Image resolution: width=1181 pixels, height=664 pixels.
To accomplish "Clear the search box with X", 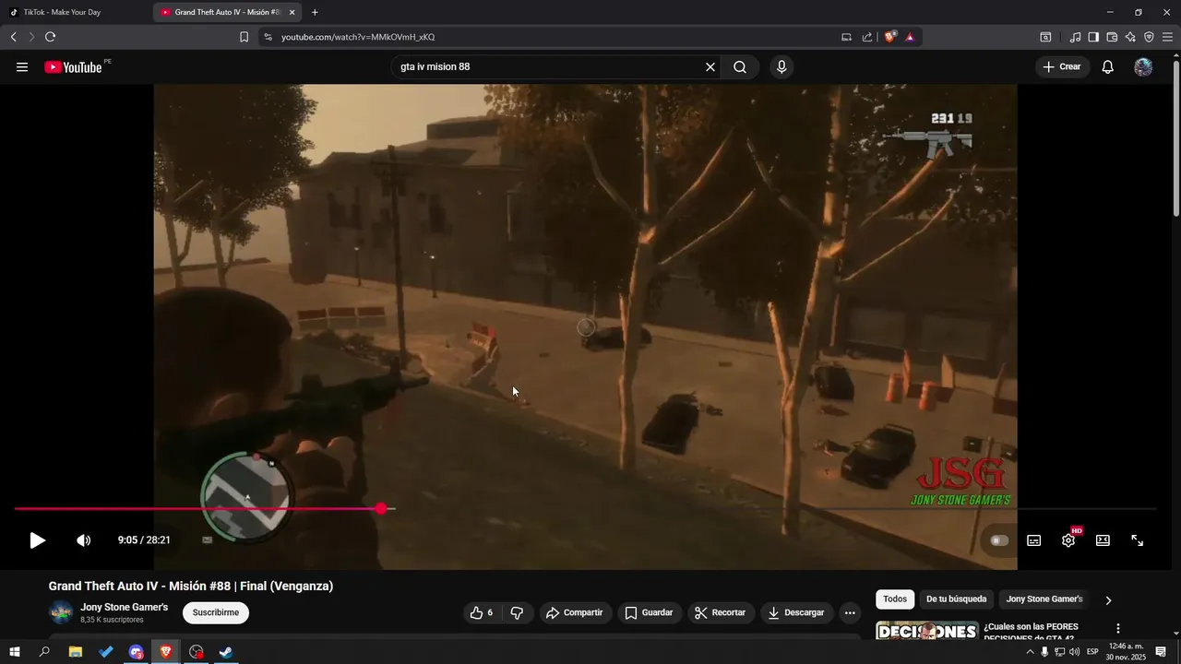I will 710,67.
